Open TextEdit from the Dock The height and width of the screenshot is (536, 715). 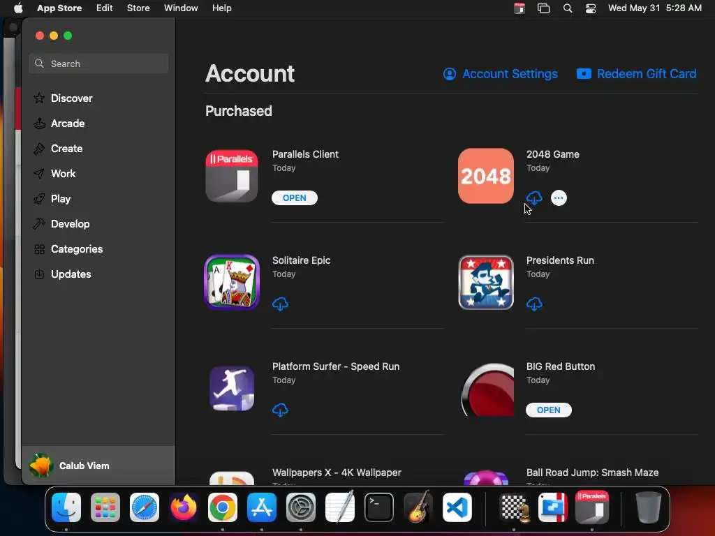click(x=340, y=507)
